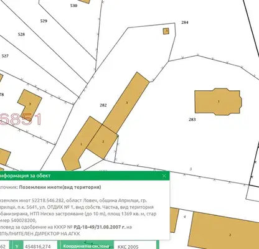This screenshot has width=259, height=249.
Task: Click the Координатна система label
Action: (86, 247)
